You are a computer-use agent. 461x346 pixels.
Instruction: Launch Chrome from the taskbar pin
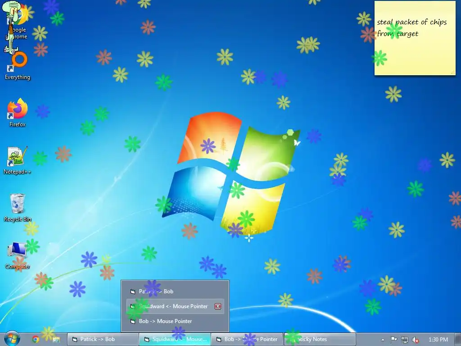[36, 339]
